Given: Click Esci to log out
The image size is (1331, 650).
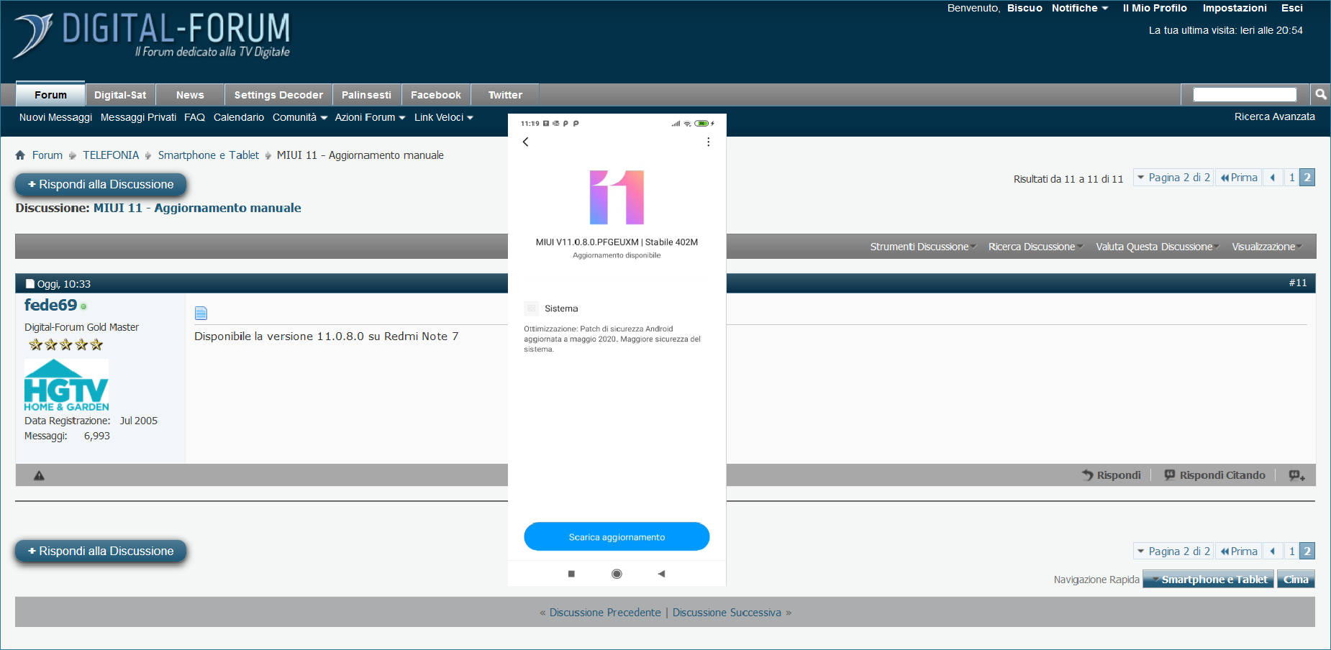Looking at the screenshot, I should [x=1292, y=8].
